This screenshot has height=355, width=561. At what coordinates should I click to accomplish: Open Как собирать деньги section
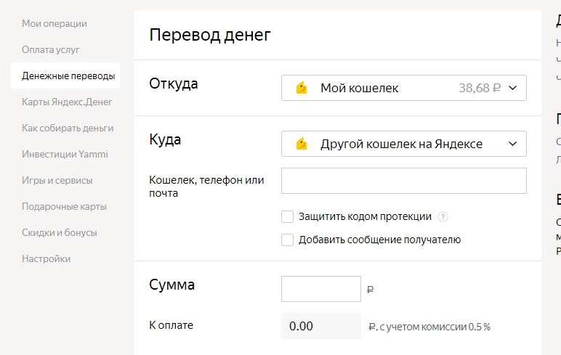[x=68, y=128]
